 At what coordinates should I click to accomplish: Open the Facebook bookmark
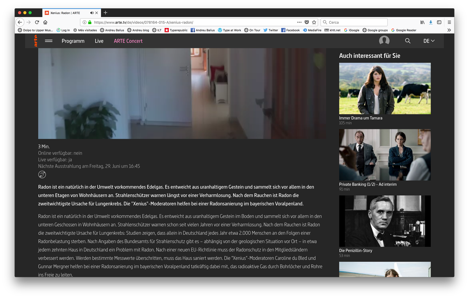[x=290, y=30]
